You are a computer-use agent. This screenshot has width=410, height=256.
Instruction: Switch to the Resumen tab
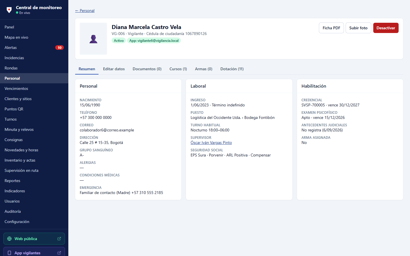[x=87, y=69]
